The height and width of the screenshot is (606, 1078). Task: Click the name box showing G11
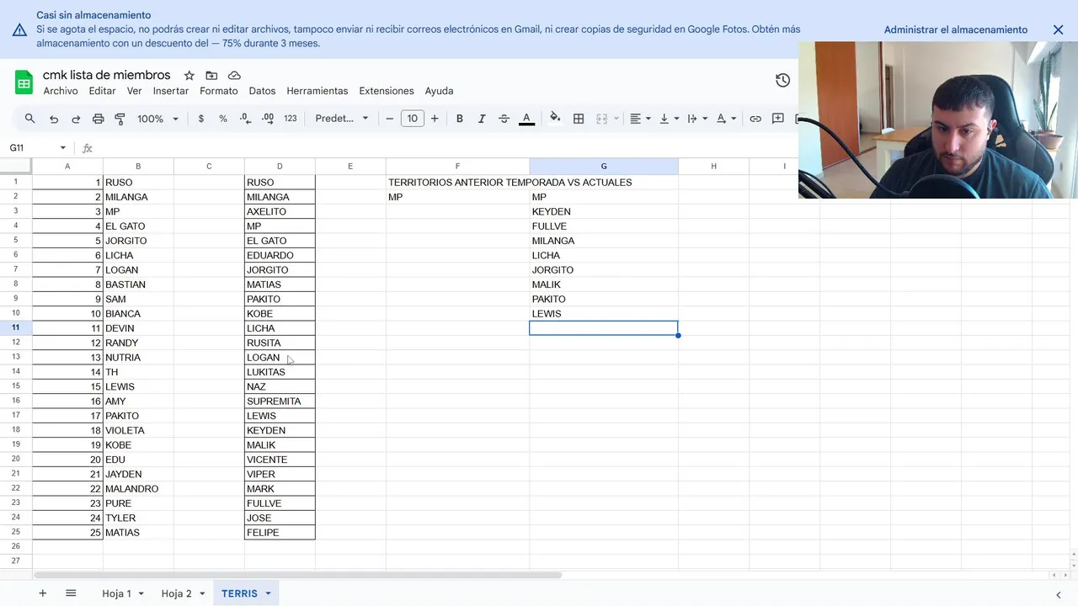[x=32, y=147]
